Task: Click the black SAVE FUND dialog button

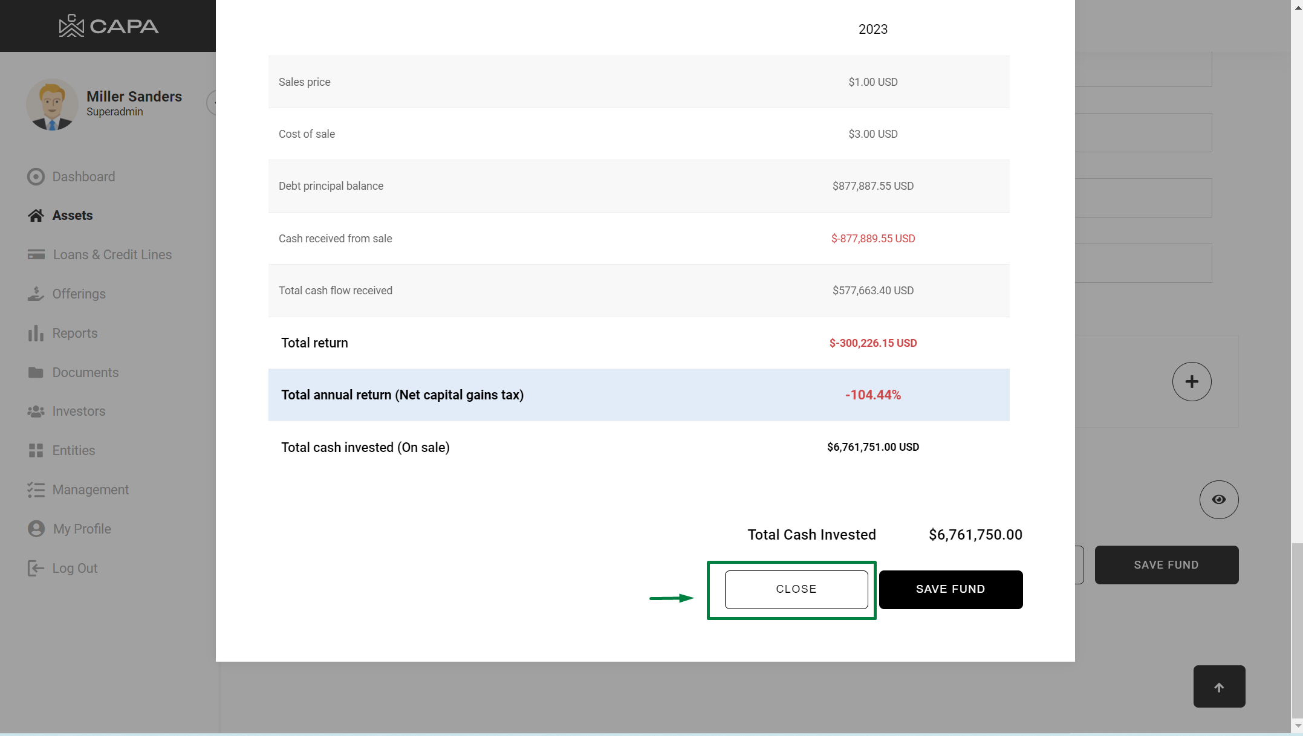Action: point(950,589)
